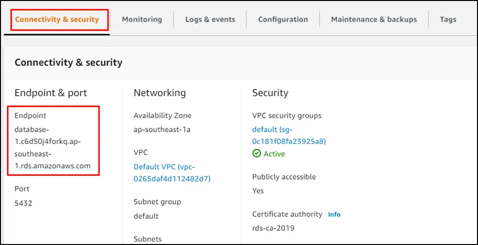This screenshot has width=478, height=245.
Task: Switch to the Monitoring tab
Action: coord(142,20)
